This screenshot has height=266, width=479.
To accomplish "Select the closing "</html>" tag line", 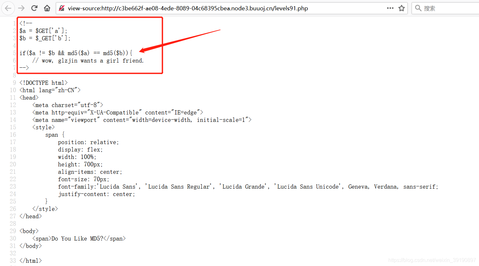I will click(31, 261).
